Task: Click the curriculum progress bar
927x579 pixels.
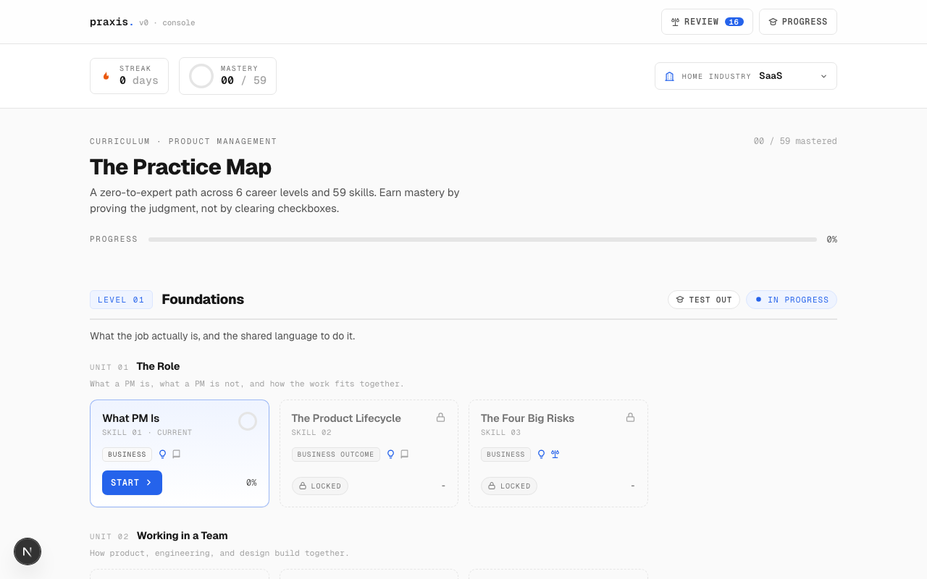Action: pos(482,240)
